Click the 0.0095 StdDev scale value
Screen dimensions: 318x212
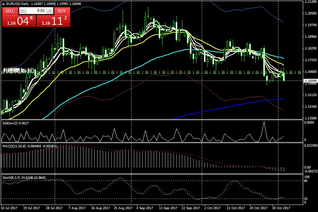[309, 123]
